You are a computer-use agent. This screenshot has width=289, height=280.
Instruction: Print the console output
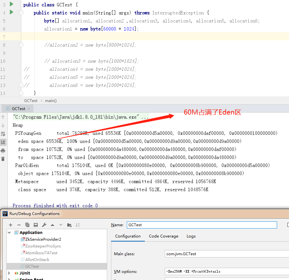click(x=3, y=151)
